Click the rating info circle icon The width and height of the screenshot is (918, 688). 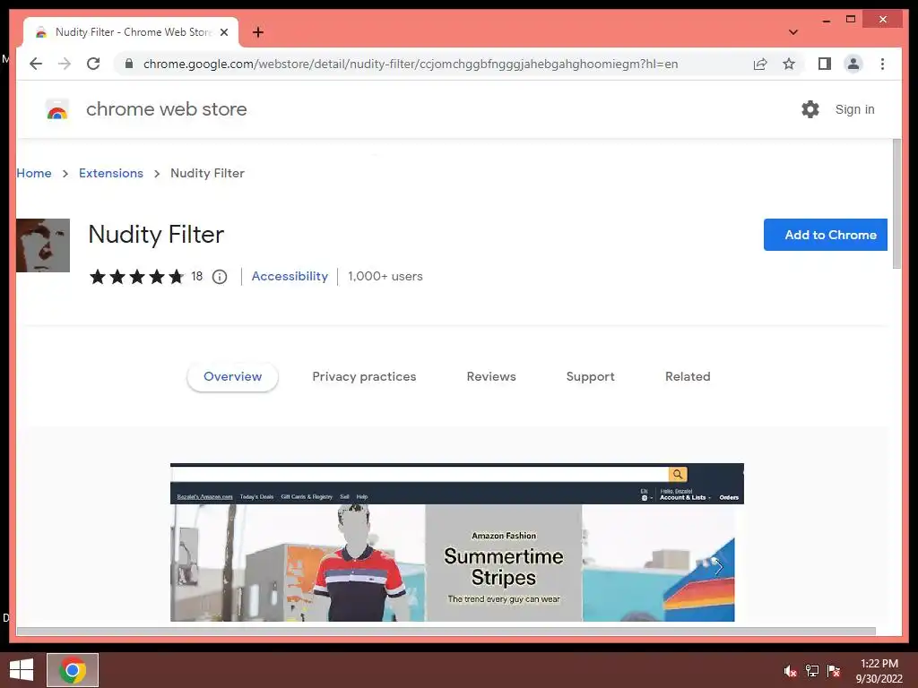tap(220, 277)
